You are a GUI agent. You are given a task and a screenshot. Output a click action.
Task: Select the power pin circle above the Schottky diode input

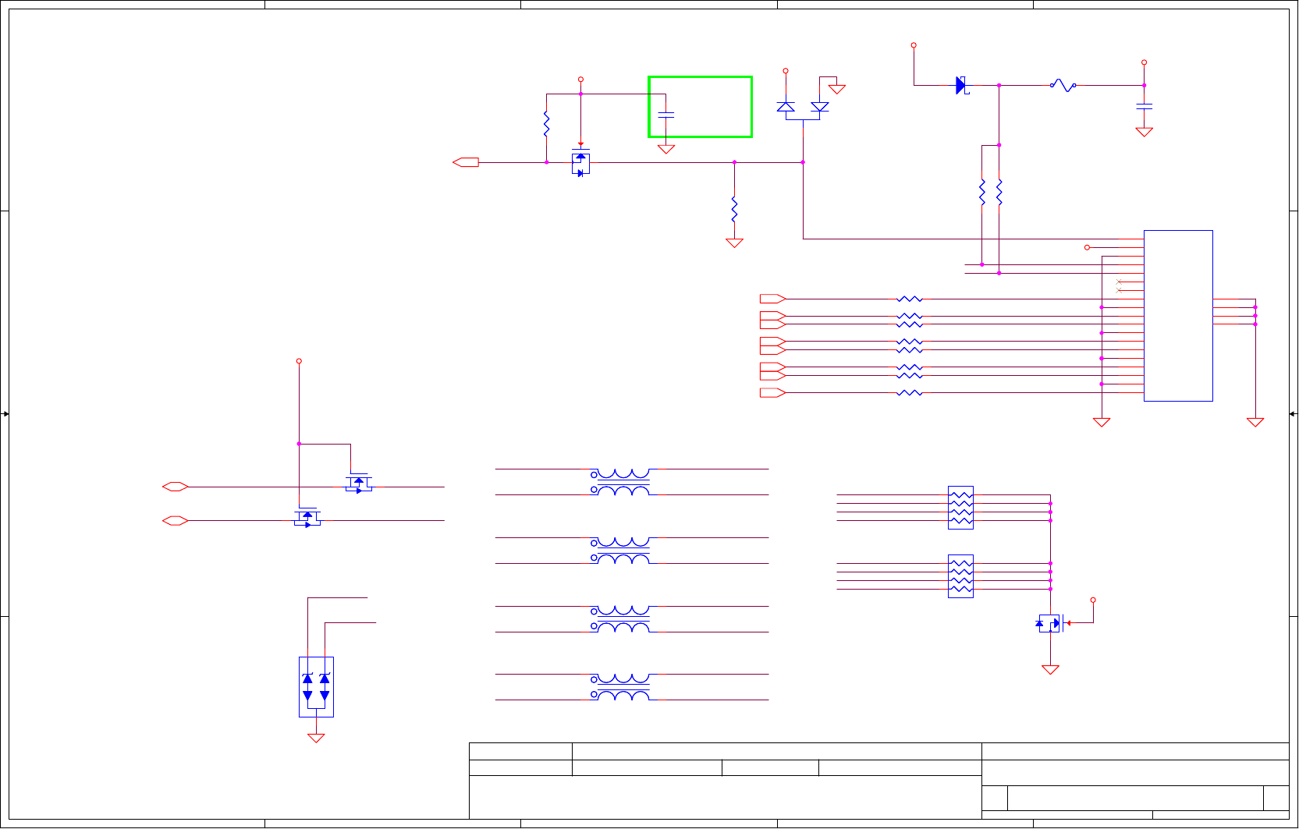point(914,45)
